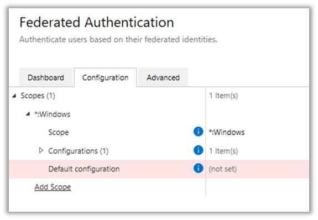Viewport: 318px width, 220px height.
Task: Open the info icon for the Scope row
Action: click(x=198, y=132)
